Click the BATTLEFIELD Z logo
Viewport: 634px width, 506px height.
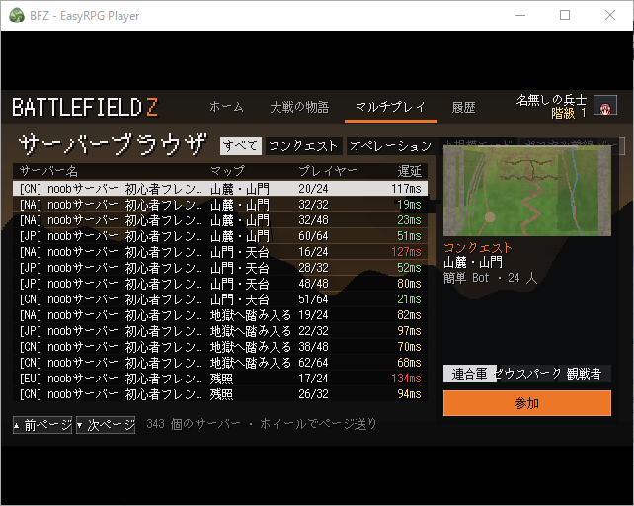click(85, 108)
